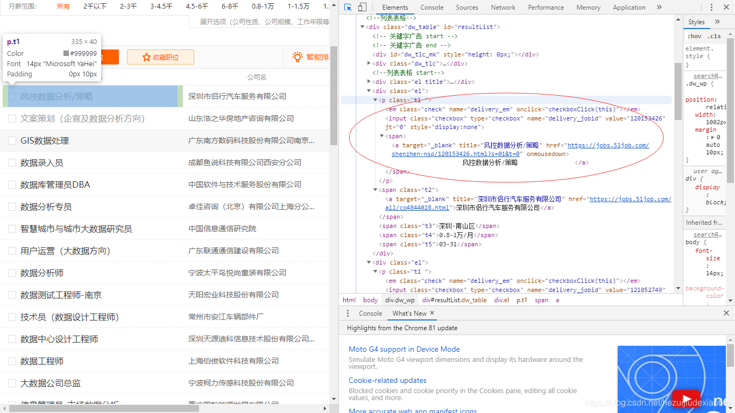Image resolution: width=735 pixels, height=413 pixels.
Task: Collapse the div#resultList node triangle
Action: 363,27
